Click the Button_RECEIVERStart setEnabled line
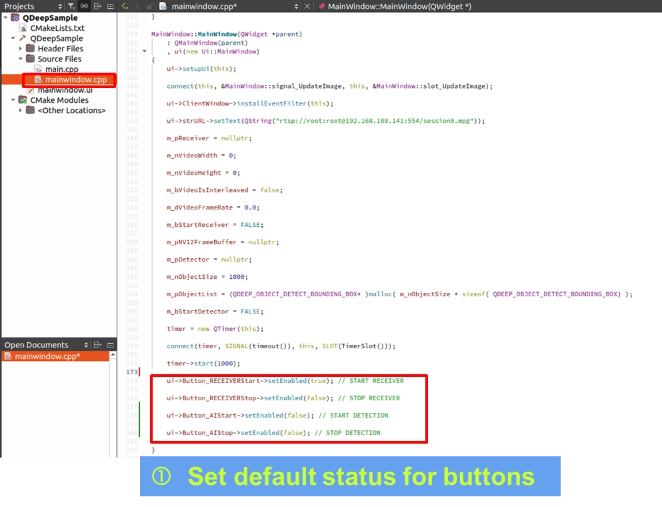The image size is (662, 507). click(285, 381)
